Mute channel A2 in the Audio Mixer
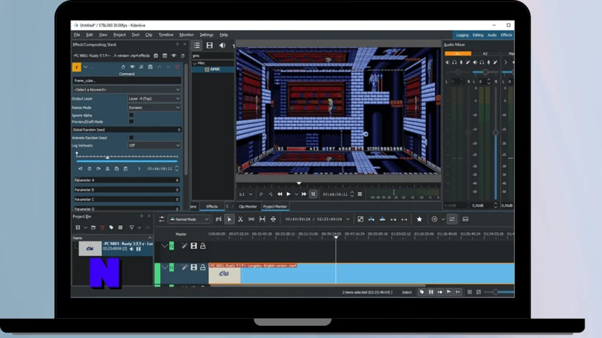Viewport: 602px width, 338px height. click(475, 62)
